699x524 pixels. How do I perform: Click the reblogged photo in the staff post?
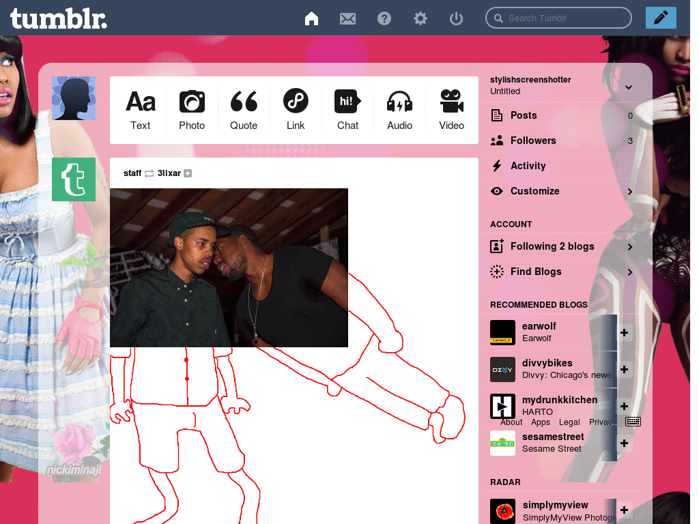click(x=229, y=267)
